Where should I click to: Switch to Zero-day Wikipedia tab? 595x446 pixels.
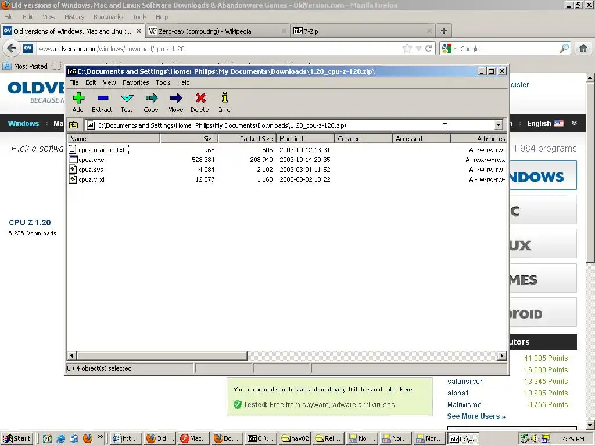[217, 31]
